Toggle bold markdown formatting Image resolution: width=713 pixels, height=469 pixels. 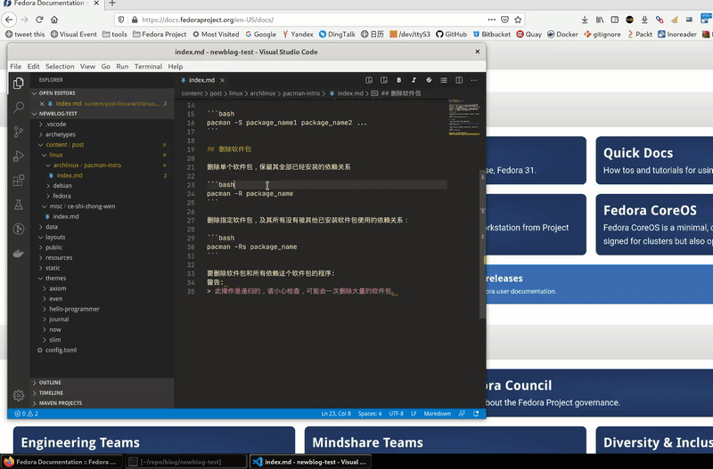(398, 80)
